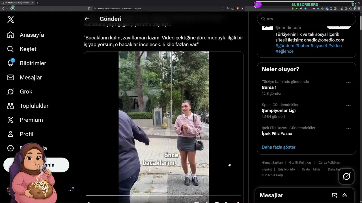The height and width of the screenshot is (203, 362).
Task: Click the Ara search field
Action: pos(306,19)
